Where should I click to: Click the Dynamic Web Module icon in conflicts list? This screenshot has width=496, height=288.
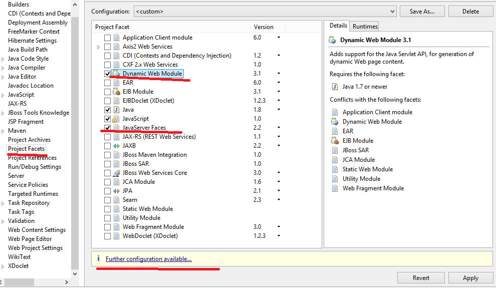(x=335, y=122)
